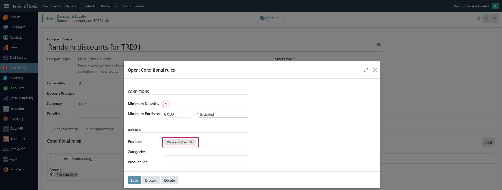Remove the Discount Card product tag
The image size is (502, 190).
click(x=191, y=142)
